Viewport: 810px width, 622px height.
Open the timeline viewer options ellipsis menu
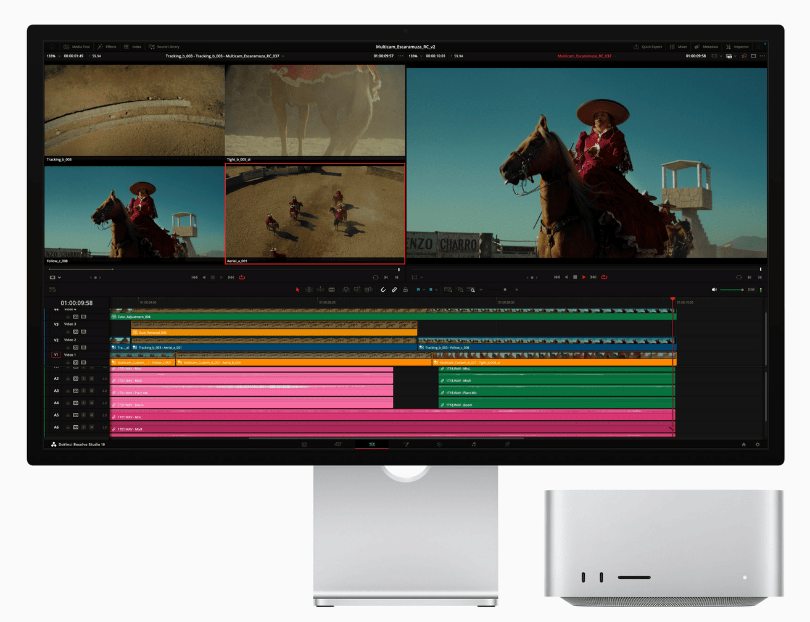coord(762,56)
